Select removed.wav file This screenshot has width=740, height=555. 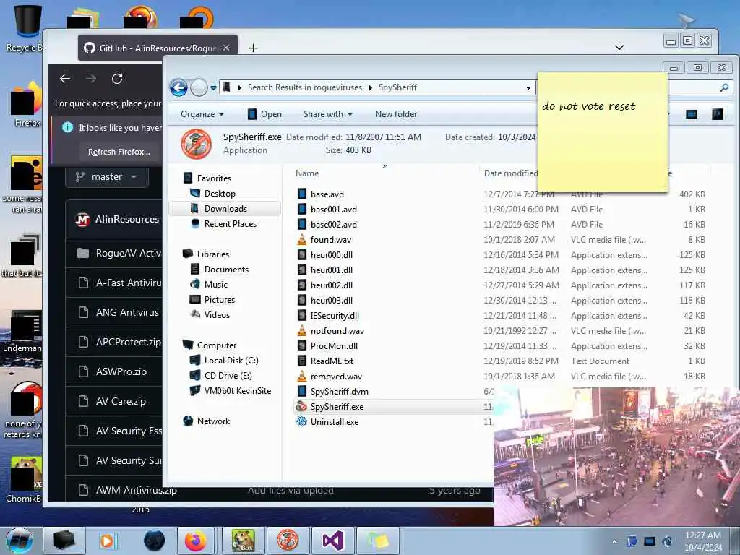click(336, 376)
